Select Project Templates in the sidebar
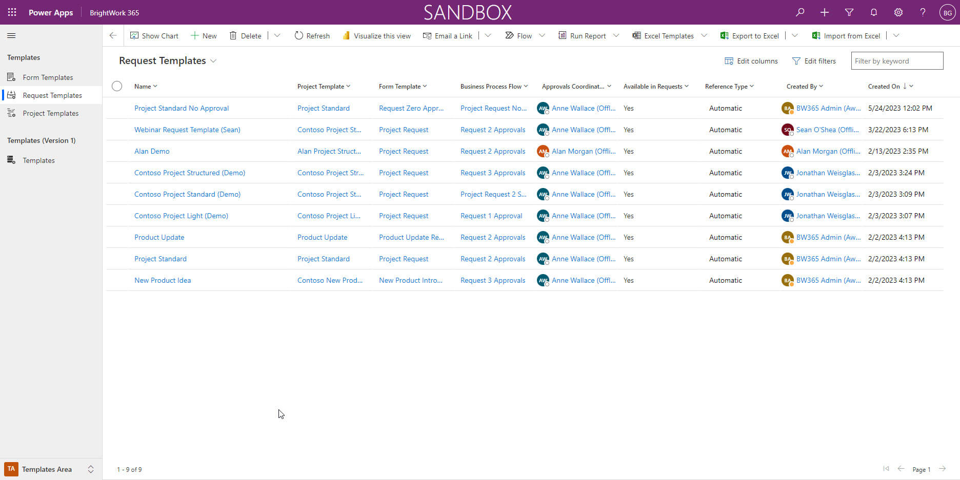The image size is (960, 480). [x=50, y=113]
